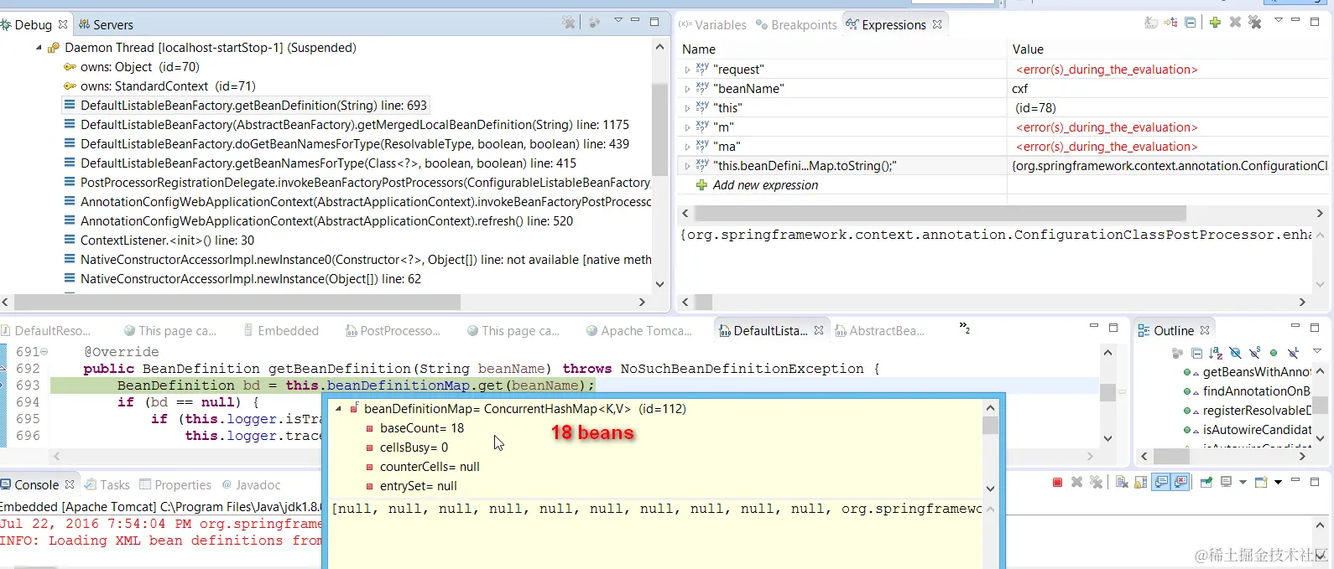Image resolution: width=1334 pixels, height=569 pixels.
Task: Click Remove Selected Expressions gray X icon
Action: 1235,23
